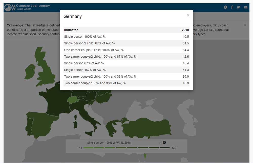The image size is (253, 164).
Task: Click the 2018 column header
Action: [185, 30]
